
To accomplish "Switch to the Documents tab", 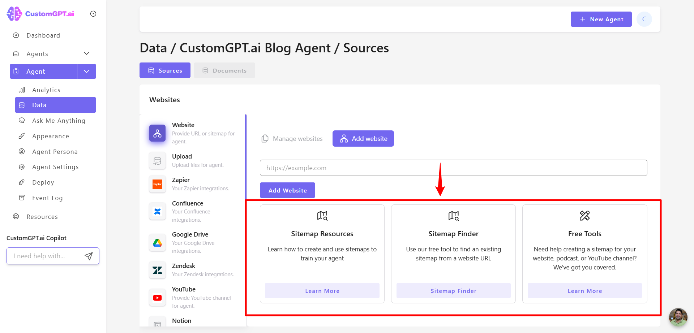I will tap(224, 70).
